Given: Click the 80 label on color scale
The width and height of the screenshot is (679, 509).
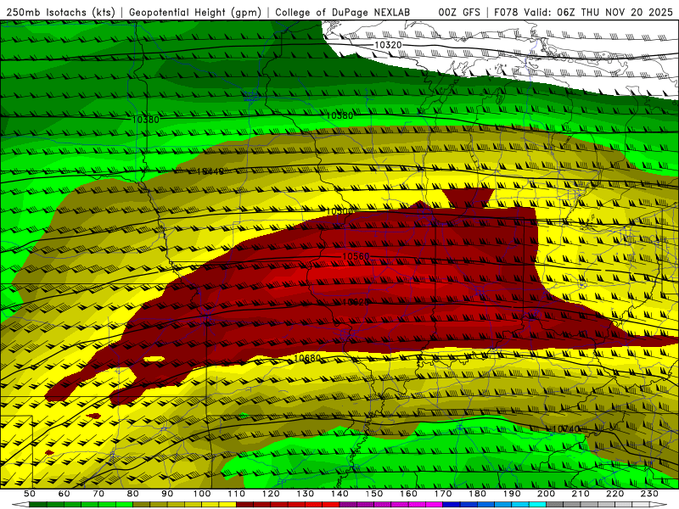Looking at the screenshot, I should tap(133, 494).
